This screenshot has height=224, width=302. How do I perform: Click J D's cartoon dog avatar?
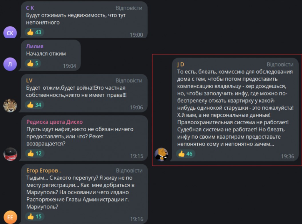point(161,154)
